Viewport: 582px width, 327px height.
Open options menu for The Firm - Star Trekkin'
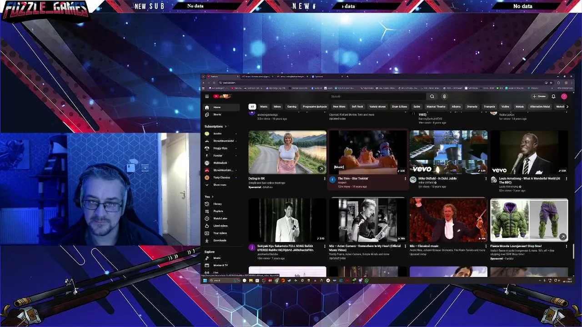point(405,179)
